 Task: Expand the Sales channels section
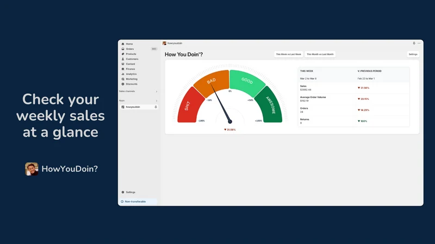pos(157,92)
